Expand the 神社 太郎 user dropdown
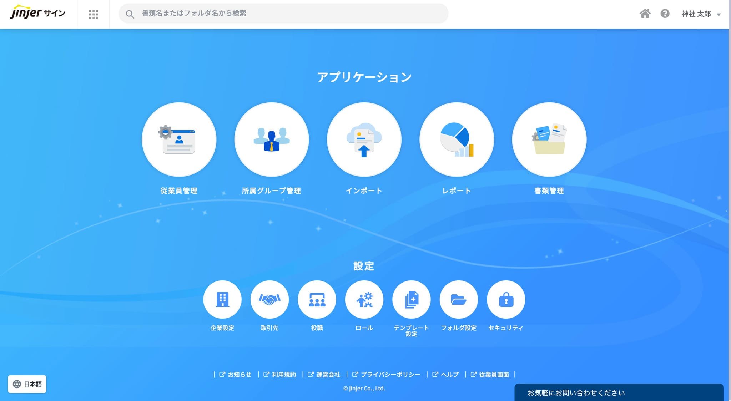 tap(701, 14)
